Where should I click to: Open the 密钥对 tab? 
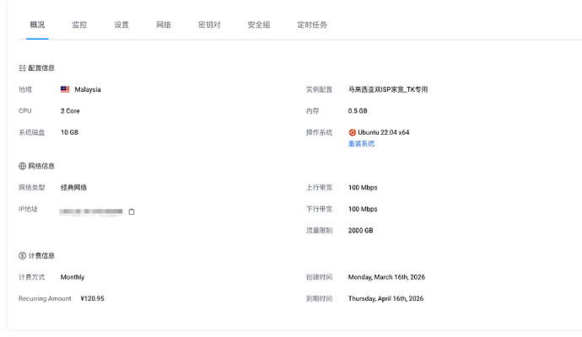209,24
